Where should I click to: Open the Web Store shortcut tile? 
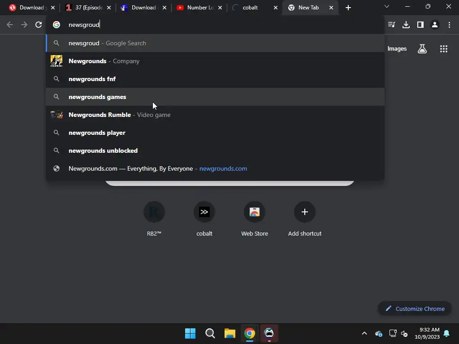coord(255,219)
